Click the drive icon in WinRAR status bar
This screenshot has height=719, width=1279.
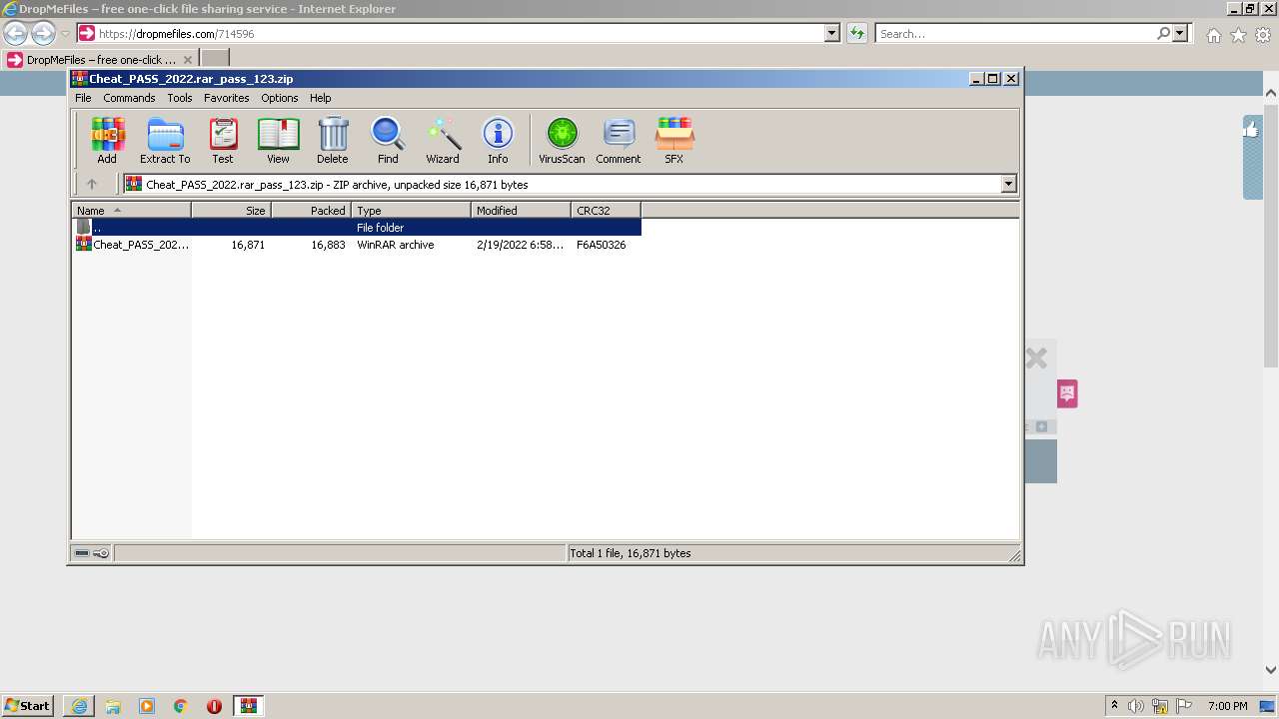coord(82,553)
